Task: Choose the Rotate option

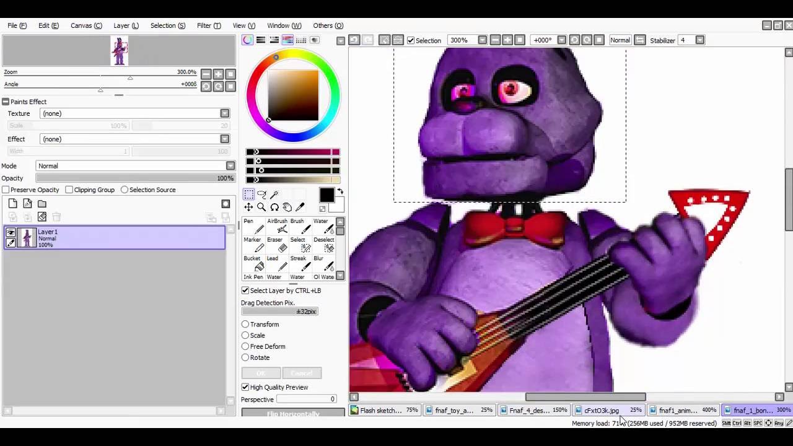Action: tap(245, 358)
